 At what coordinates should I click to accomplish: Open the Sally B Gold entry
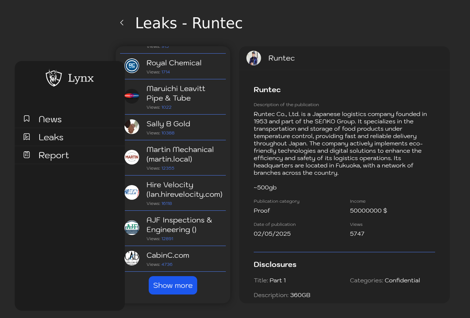pyautogui.click(x=173, y=127)
